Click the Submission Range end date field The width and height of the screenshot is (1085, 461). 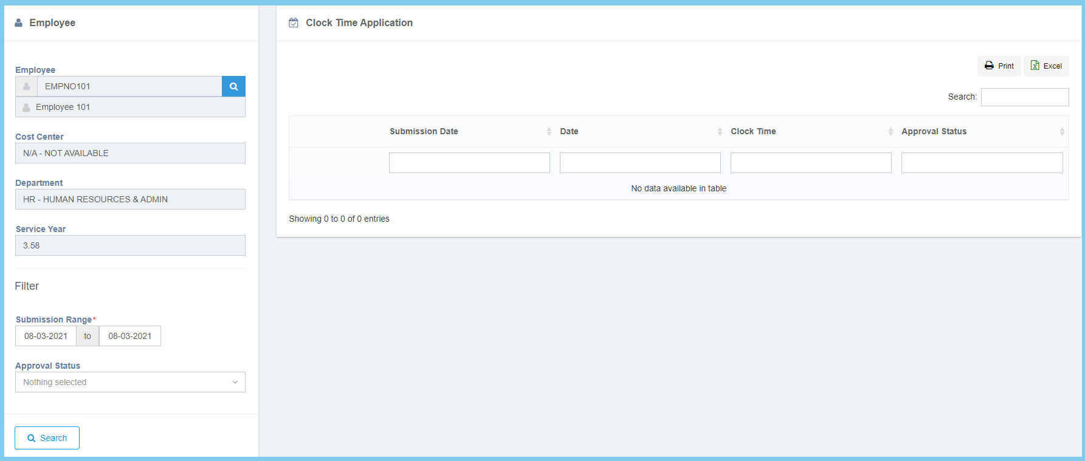[x=130, y=336]
